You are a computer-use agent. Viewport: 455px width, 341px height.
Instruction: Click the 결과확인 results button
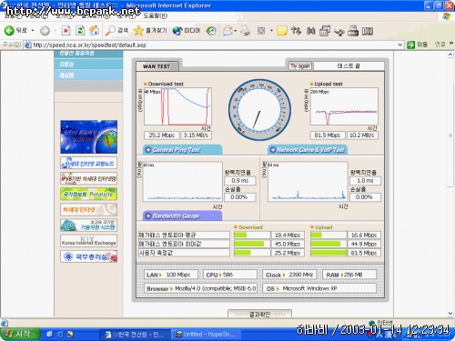(259, 314)
